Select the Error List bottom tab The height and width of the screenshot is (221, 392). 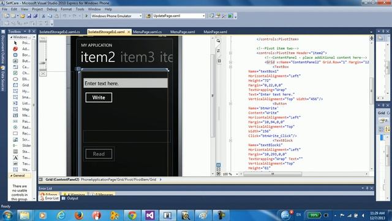(49, 198)
